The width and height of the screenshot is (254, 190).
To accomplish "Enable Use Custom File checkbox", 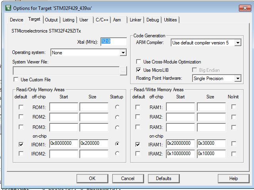I will 16,79.
